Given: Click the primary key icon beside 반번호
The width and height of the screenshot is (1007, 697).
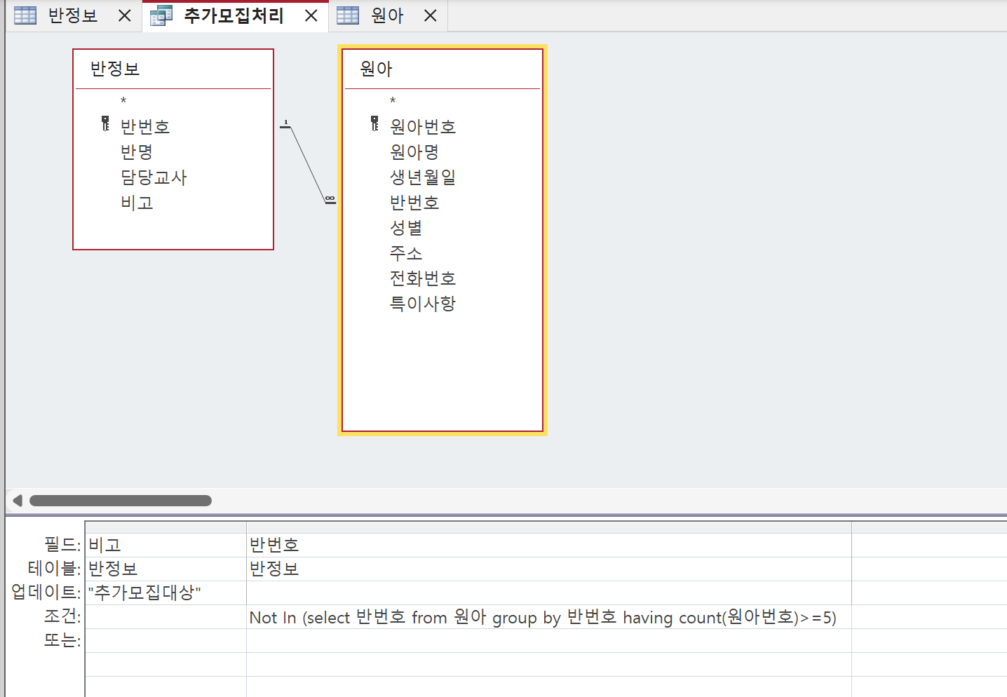Looking at the screenshot, I should (x=105, y=124).
